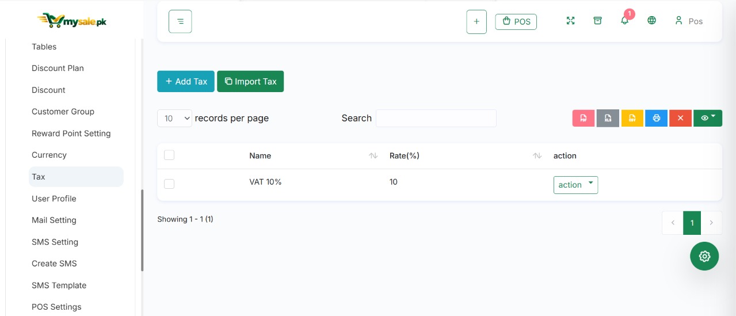The width and height of the screenshot is (736, 316).
Task: Click the Showing 1 - 1 (1) text
Action: tap(185, 219)
